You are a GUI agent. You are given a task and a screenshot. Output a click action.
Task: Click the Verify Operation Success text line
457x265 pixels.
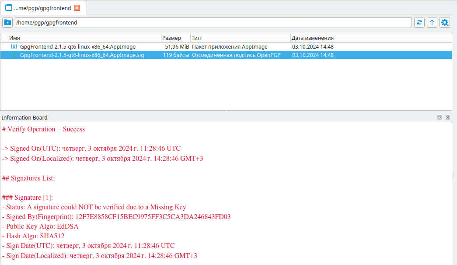[44, 129]
